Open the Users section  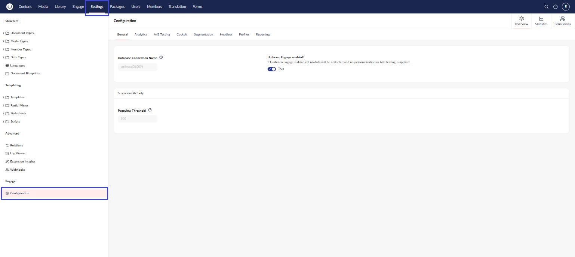(x=136, y=7)
